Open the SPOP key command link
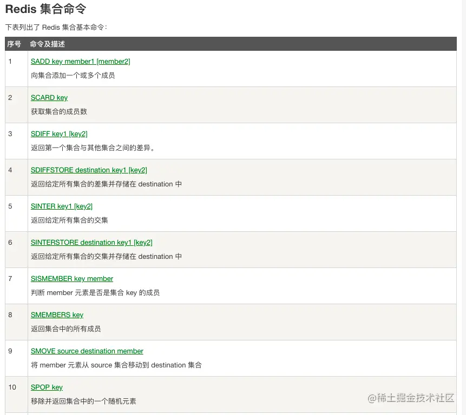The image size is (466, 415). [47, 387]
